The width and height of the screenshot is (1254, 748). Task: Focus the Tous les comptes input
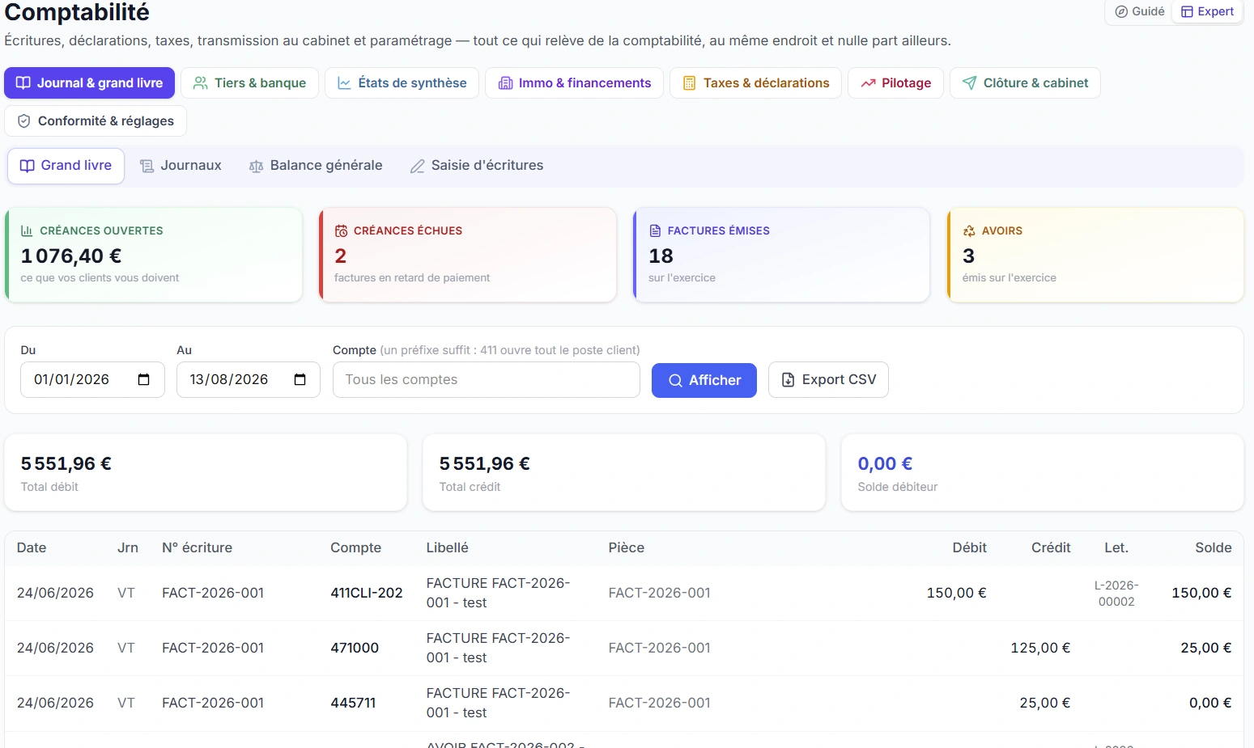(x=487, y=379)
